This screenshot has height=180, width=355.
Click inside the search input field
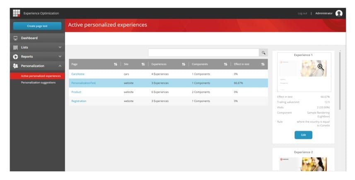(x=203, y=52)
